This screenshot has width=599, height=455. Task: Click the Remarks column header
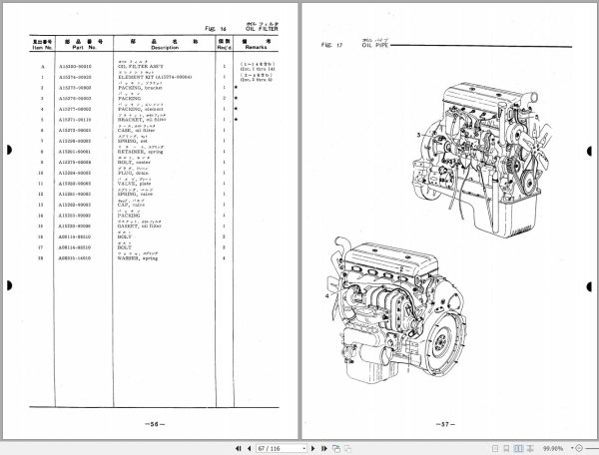pos(256,44)
